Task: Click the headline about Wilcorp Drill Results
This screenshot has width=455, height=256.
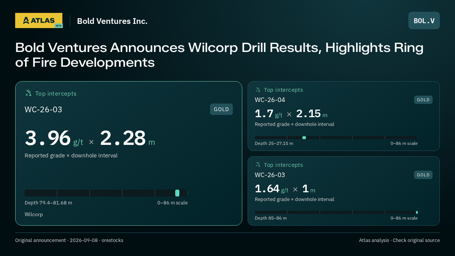Action: coord(219,55)
